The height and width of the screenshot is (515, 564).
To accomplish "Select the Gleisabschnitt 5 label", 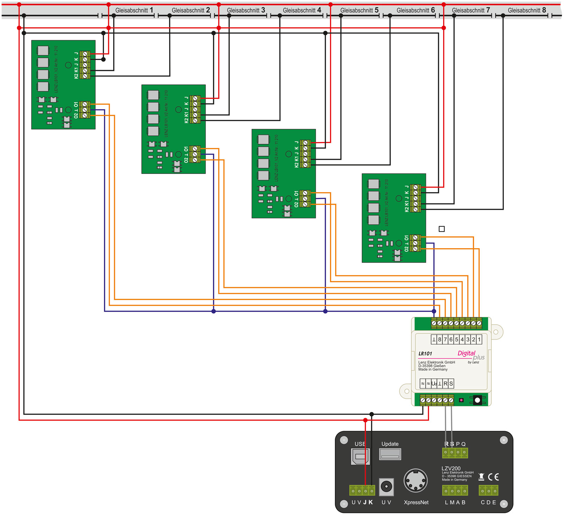I will (x=359, y=10).
